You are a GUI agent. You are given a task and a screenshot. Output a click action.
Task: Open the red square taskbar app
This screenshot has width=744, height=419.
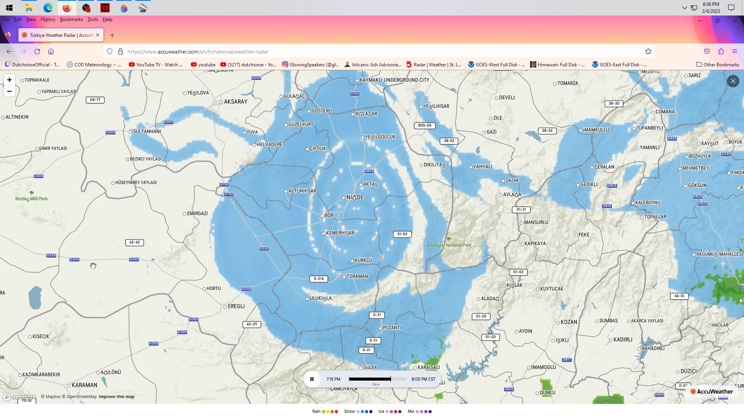click(x=105, y=8)
